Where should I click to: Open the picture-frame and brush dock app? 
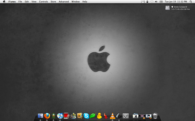(80, 116)
